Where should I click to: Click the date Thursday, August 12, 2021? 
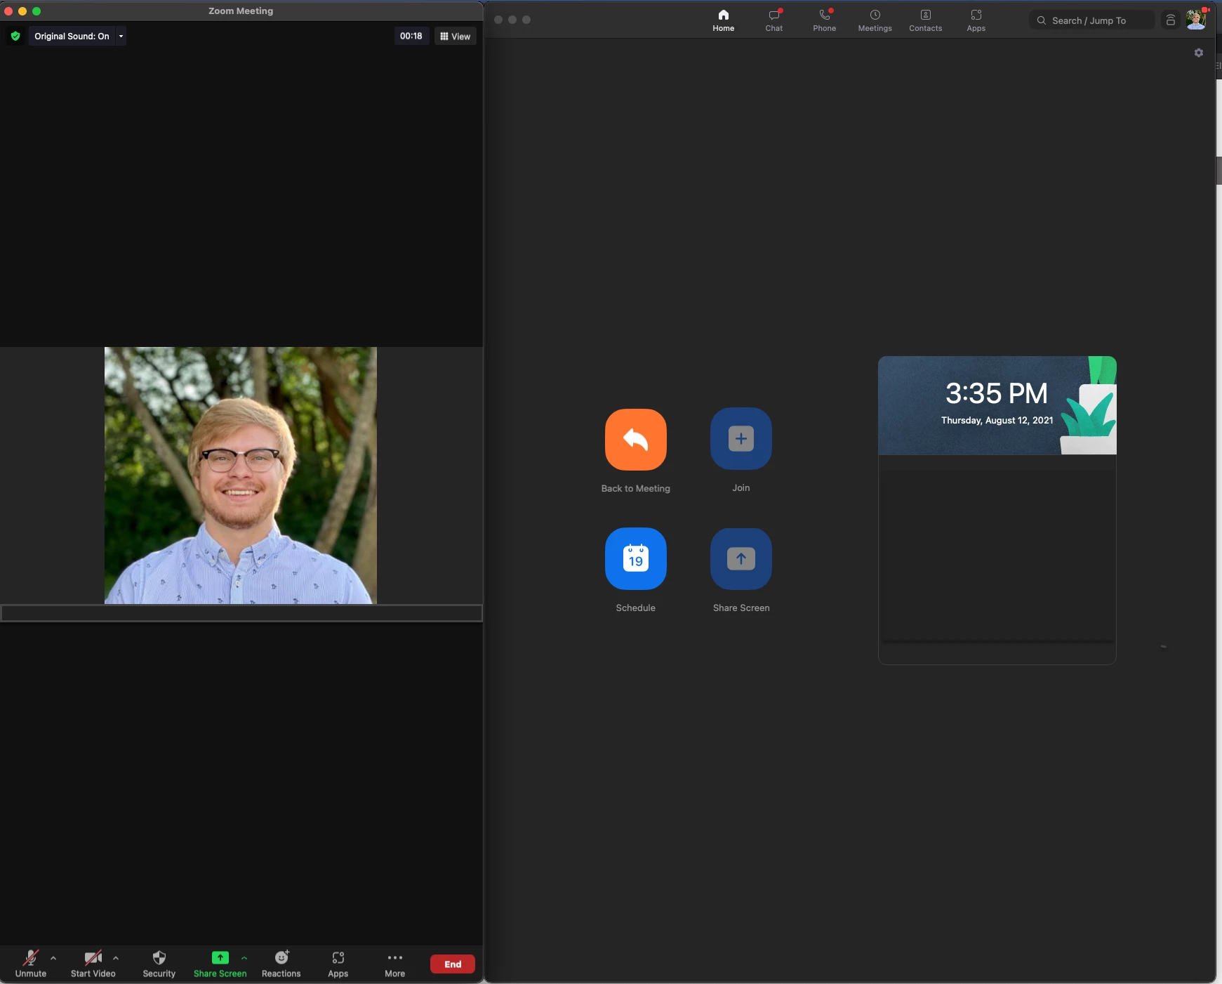pos(997,420)
